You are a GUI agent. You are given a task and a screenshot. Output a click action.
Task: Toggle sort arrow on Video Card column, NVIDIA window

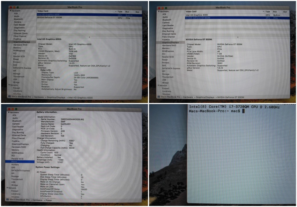263,12
